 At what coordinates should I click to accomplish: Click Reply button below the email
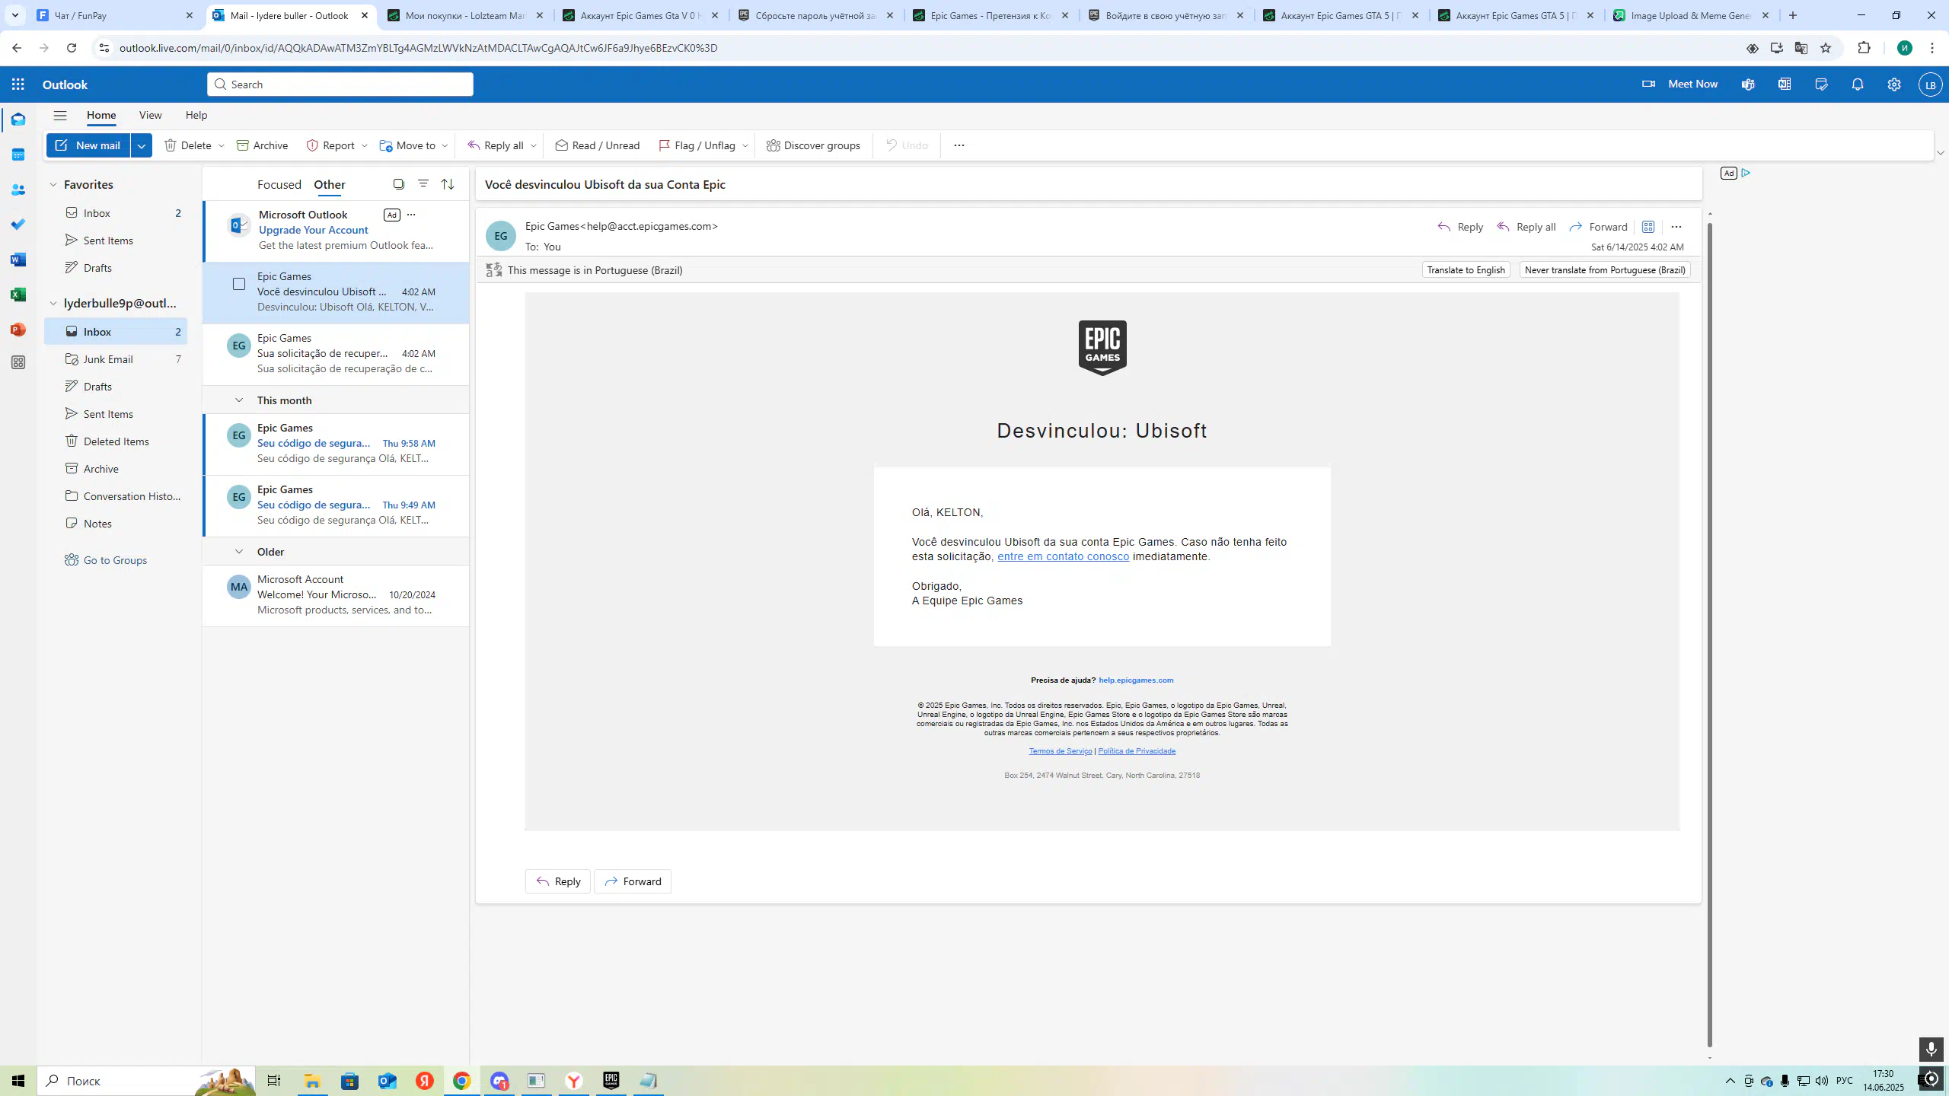click(558, 881)
